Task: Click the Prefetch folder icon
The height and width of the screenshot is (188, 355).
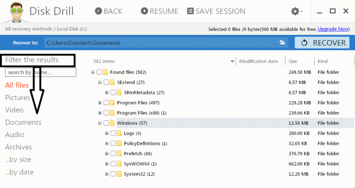Action: [119, 154]
